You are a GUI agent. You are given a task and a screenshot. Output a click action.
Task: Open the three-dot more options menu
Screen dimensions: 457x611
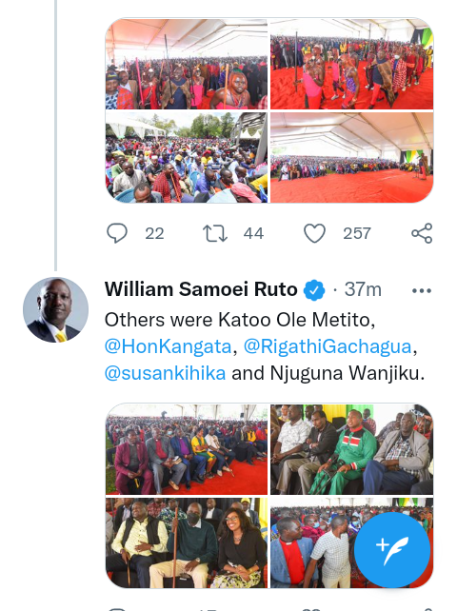422,290
